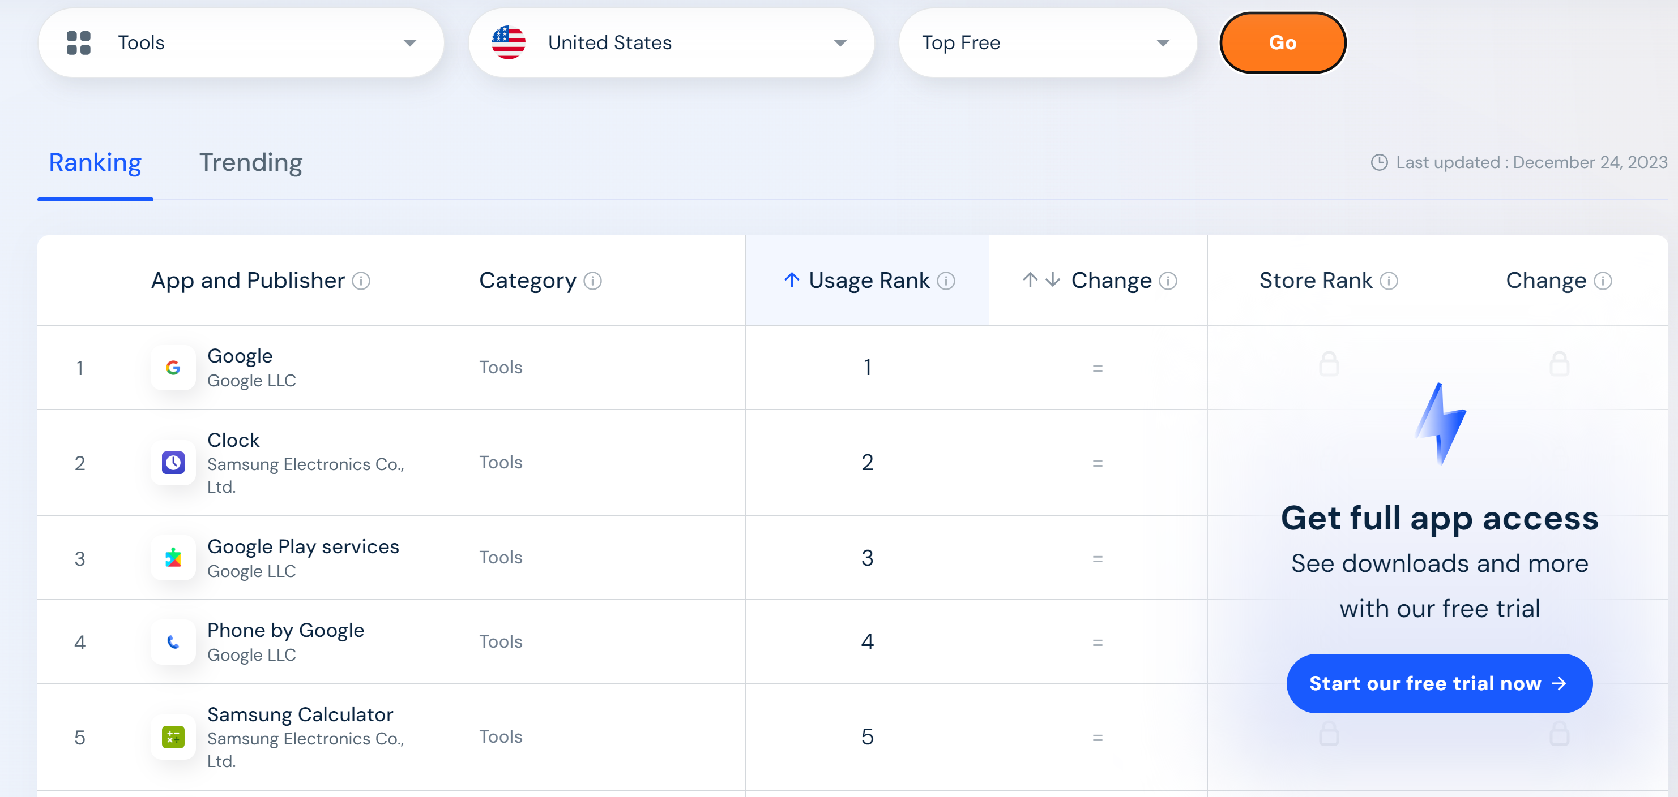This screenshot has width=1678, height=797.
Task: Open the Samsung Calculator link
Action: coord(300,714)
